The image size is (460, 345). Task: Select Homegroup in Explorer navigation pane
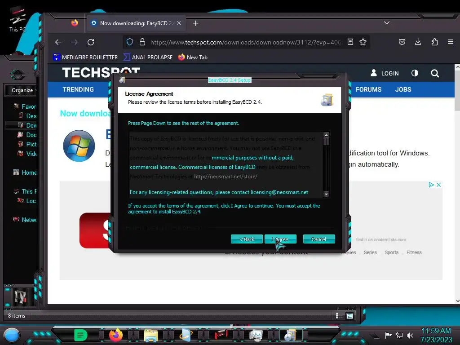click(25, 172)
